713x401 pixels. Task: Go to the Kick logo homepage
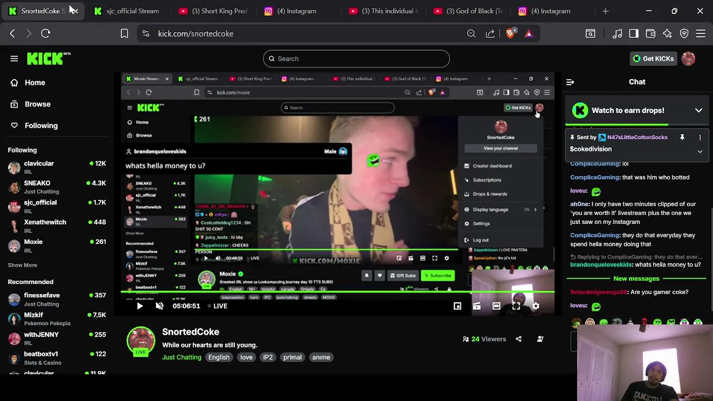pyautogui.click(x=49, y=58)
